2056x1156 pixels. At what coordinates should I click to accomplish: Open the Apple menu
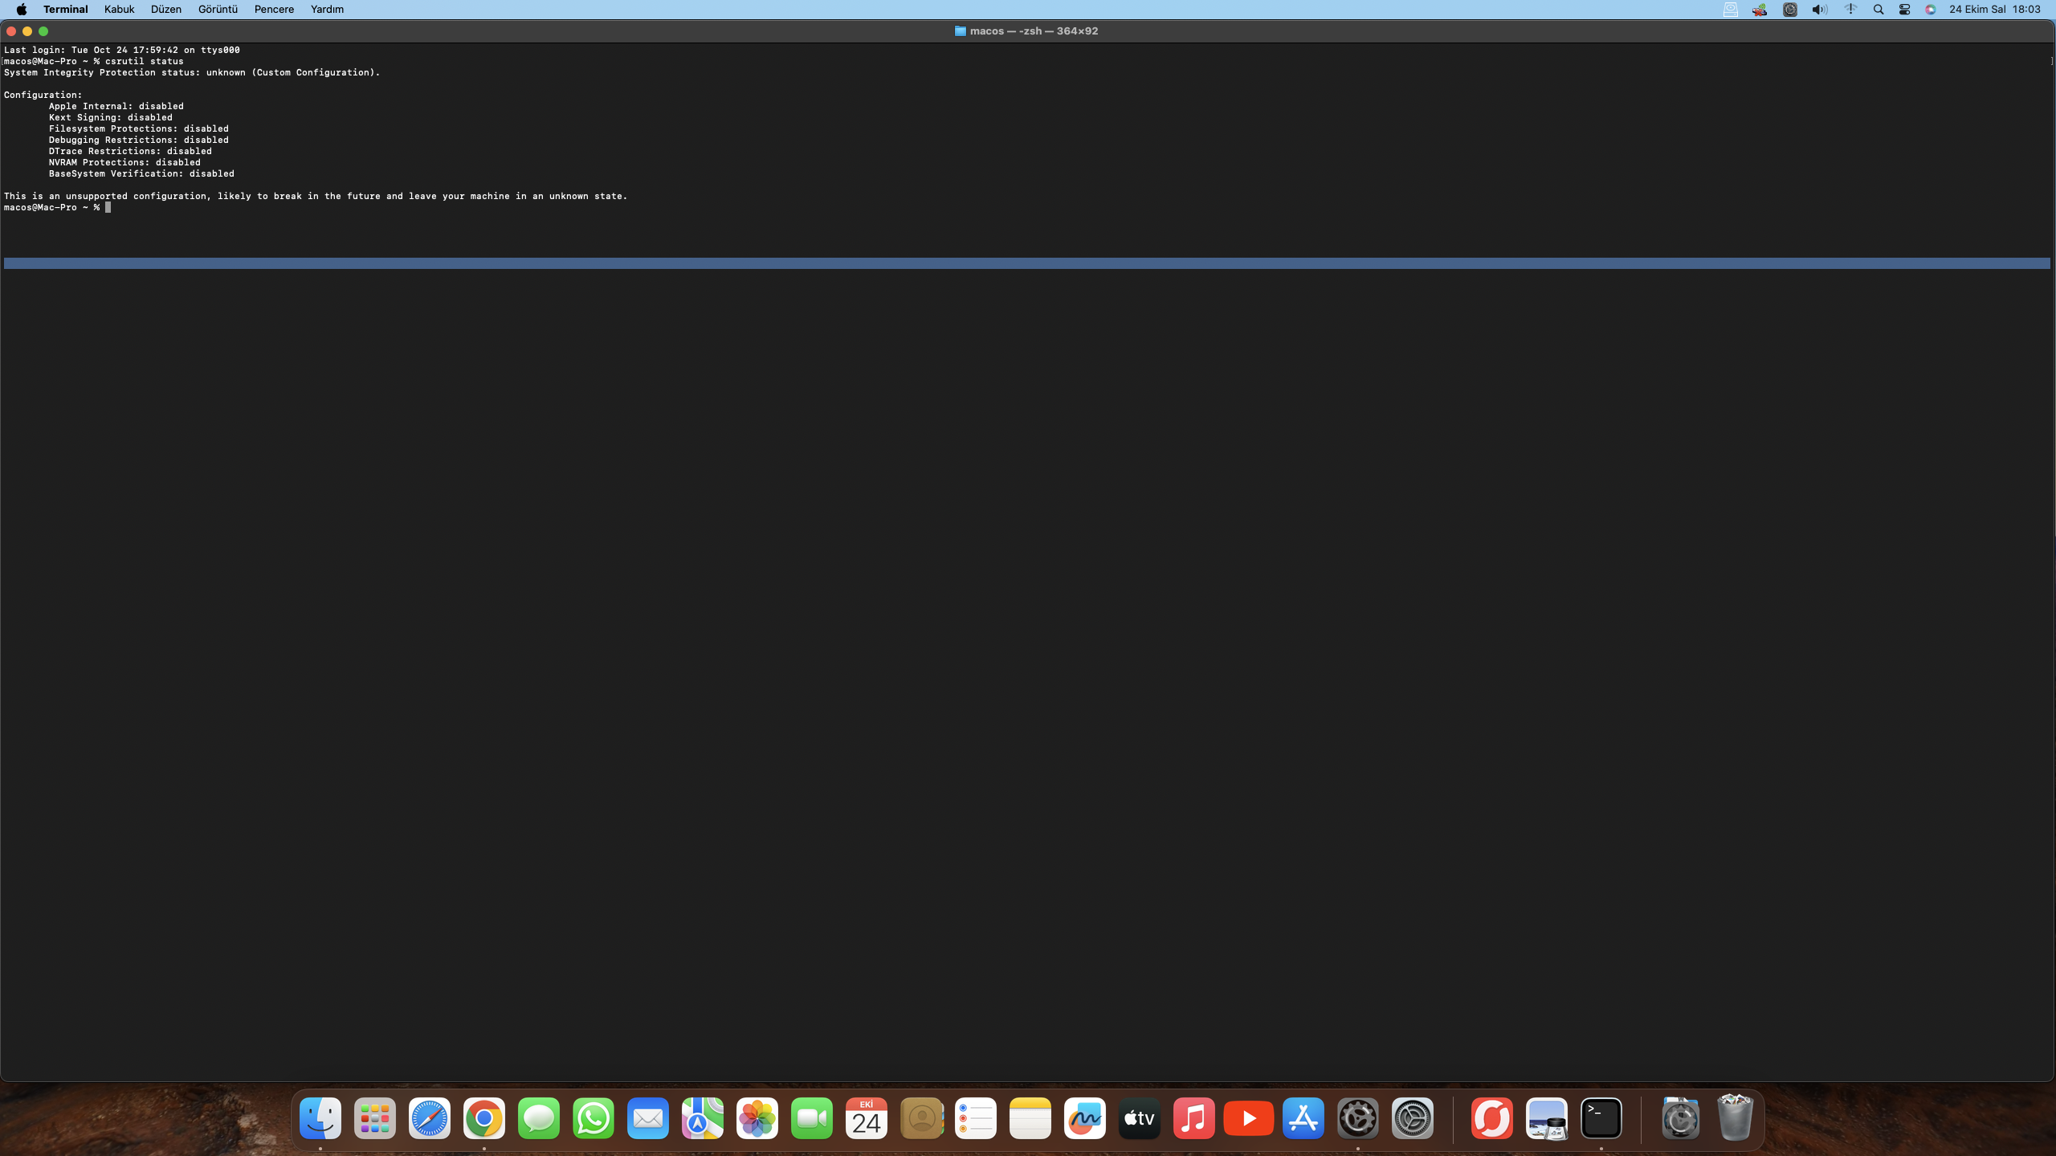pyautogui.click(x=21, y=9)
